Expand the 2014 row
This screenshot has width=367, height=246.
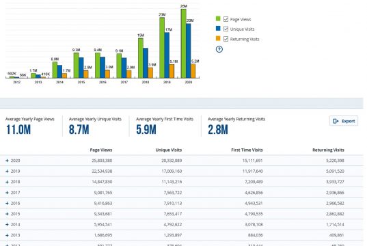[7, 224]
